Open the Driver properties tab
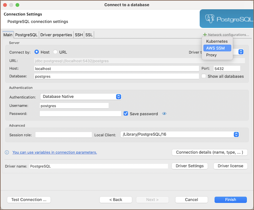 tap(56, 35)
